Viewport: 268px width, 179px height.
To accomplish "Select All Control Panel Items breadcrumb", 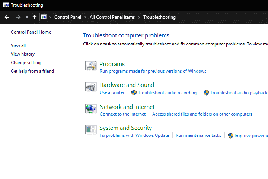I will (112, 17).
